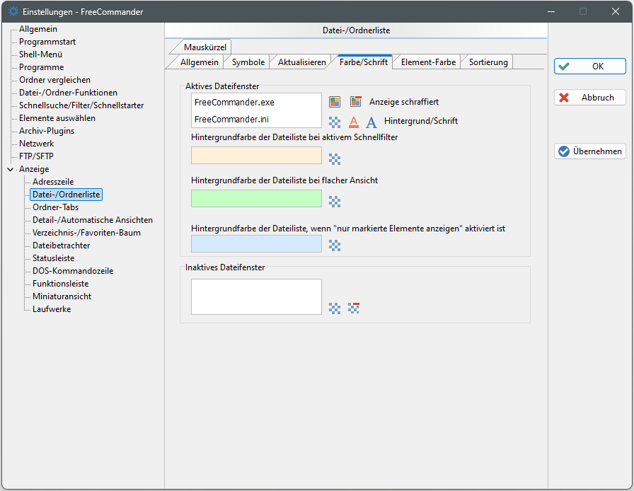Open Ordner-Tabs settings
This screenshot has width=634, height=491.
point(55,207)
